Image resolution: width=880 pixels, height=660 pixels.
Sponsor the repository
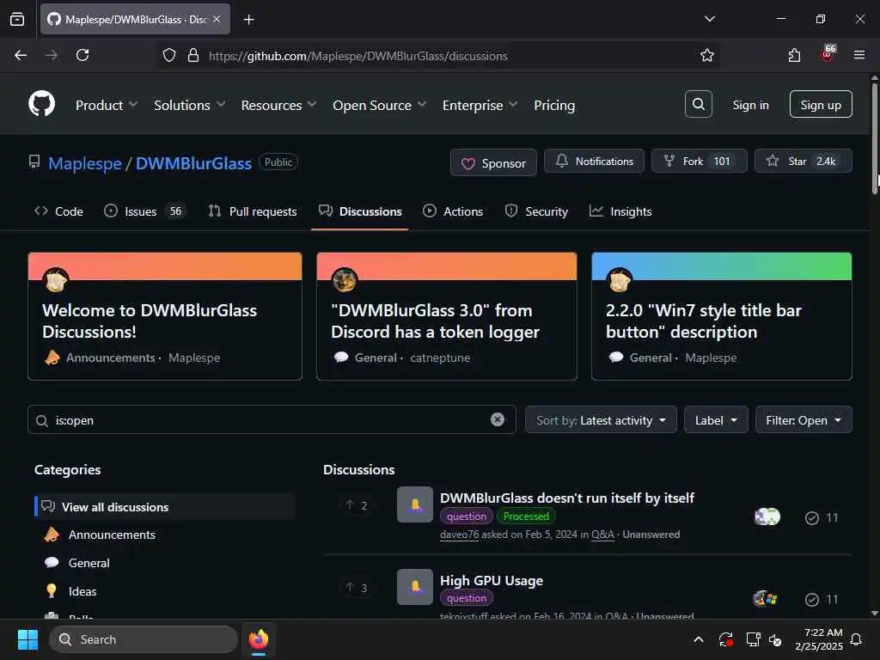tap(493, 162)
